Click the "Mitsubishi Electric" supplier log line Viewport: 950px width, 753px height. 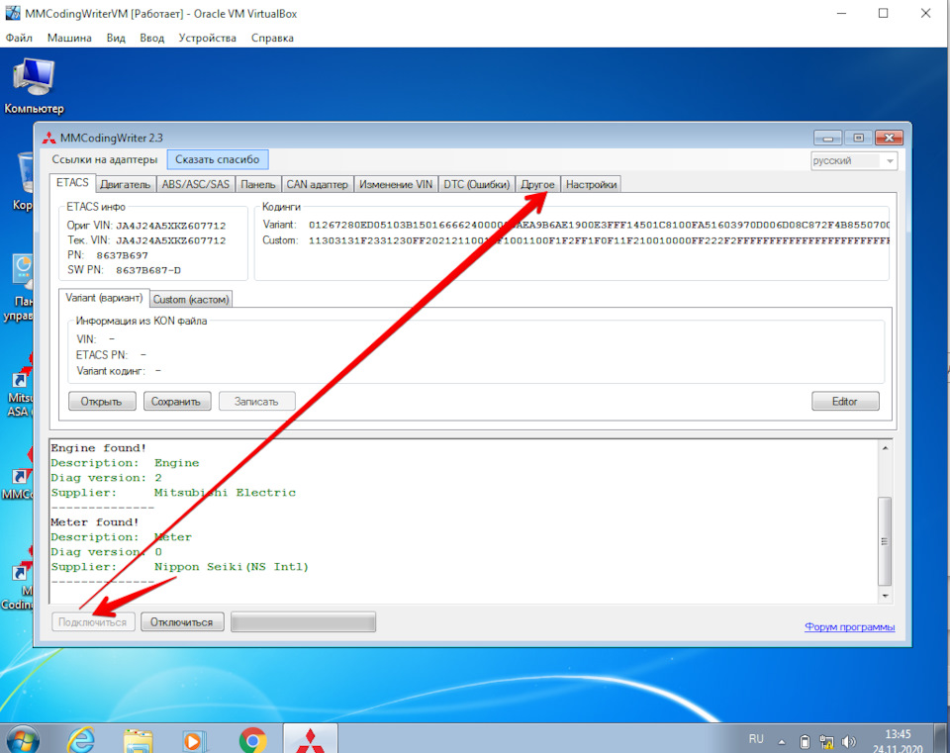[173, 493]
